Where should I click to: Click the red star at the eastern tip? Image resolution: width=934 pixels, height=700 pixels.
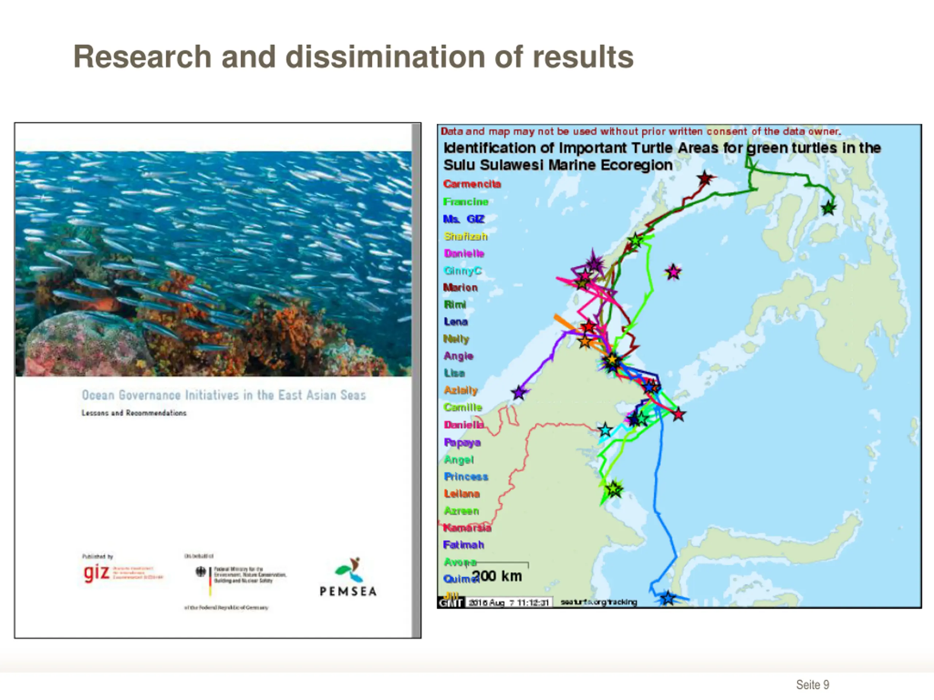tap(678, 414)
